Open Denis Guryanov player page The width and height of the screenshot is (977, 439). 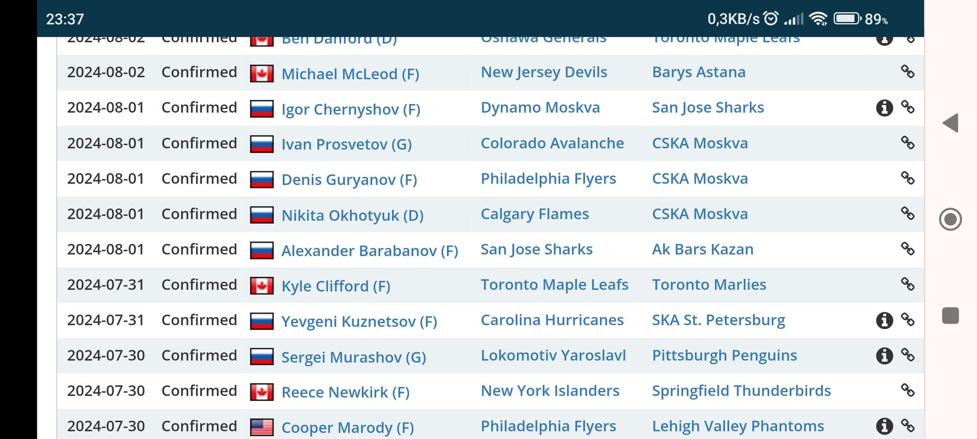point(349,180)
